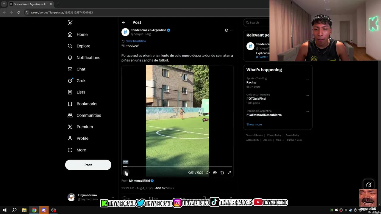Close the Tendencias en Argentina browser tab
This screenshot has height=214, width=381.
point(51,4)
